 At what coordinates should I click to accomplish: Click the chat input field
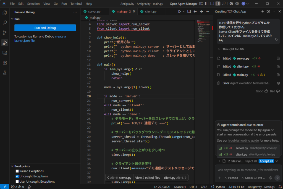[247, 170]
